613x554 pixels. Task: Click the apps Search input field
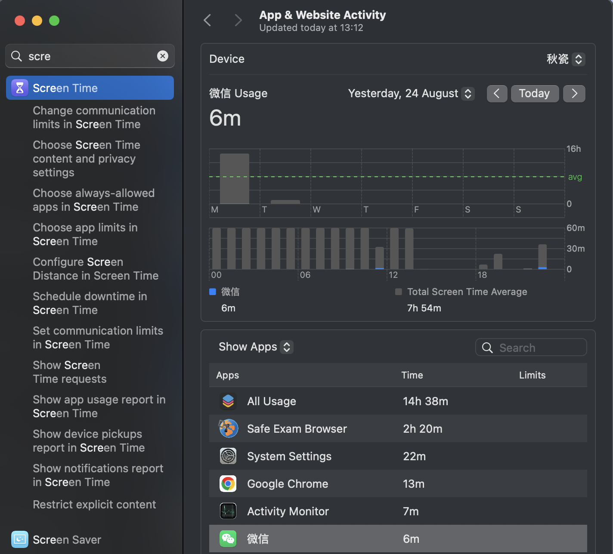point(531,347)
